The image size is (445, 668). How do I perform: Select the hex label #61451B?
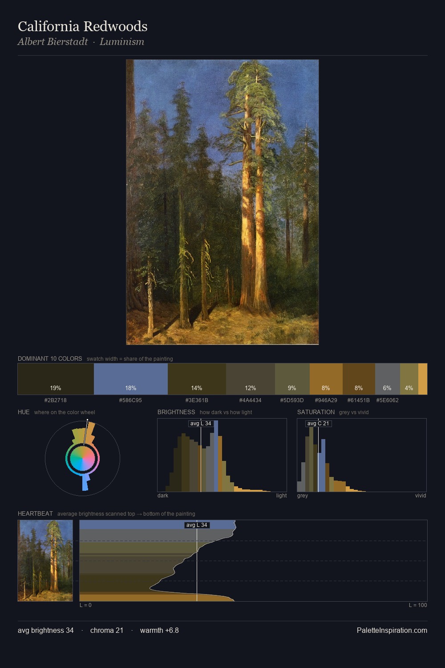tap(359, 400)
